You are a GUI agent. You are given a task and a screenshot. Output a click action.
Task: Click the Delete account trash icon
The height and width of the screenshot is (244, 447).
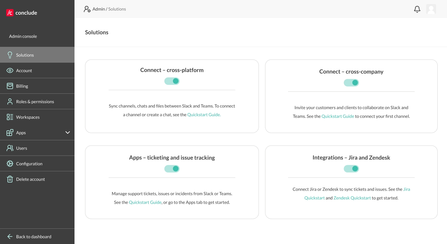coord(10,179)
